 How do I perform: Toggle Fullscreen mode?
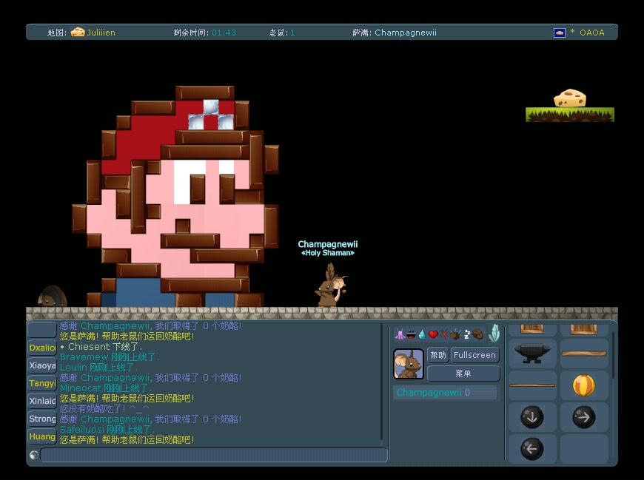(x=474, y=355)
